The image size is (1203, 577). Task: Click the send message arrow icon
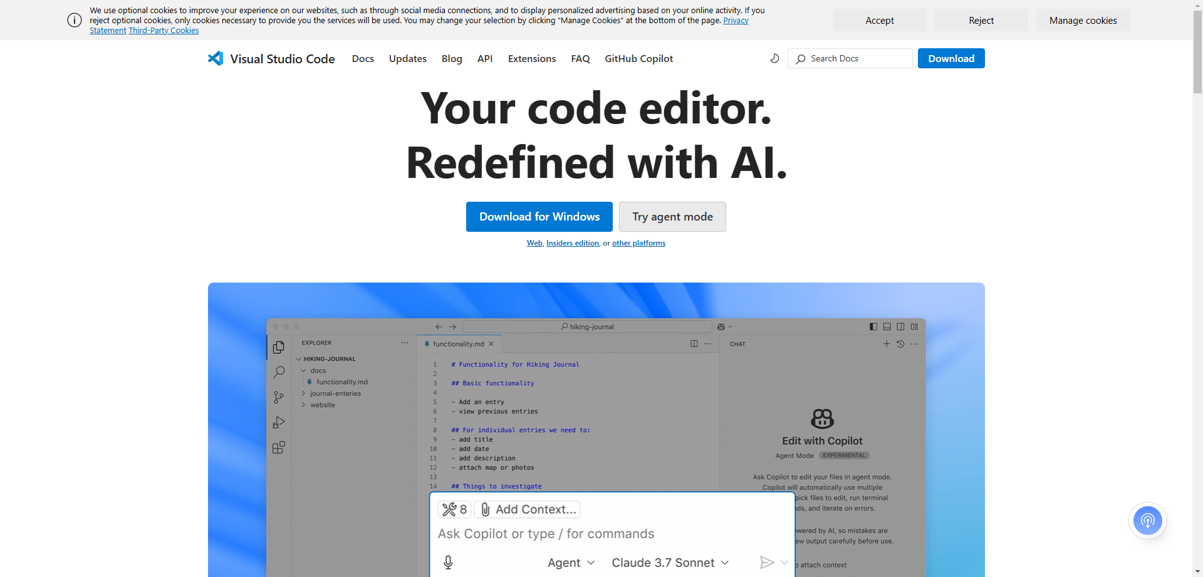[x=767, y=563]
